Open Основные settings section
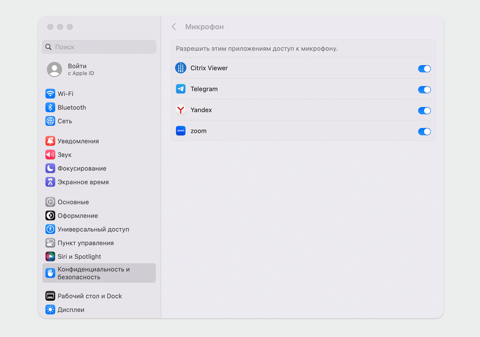Viewport: 480px width, 337px height. (73, 202)
